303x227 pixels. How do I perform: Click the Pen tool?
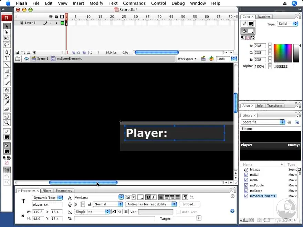tap(7, 52)
